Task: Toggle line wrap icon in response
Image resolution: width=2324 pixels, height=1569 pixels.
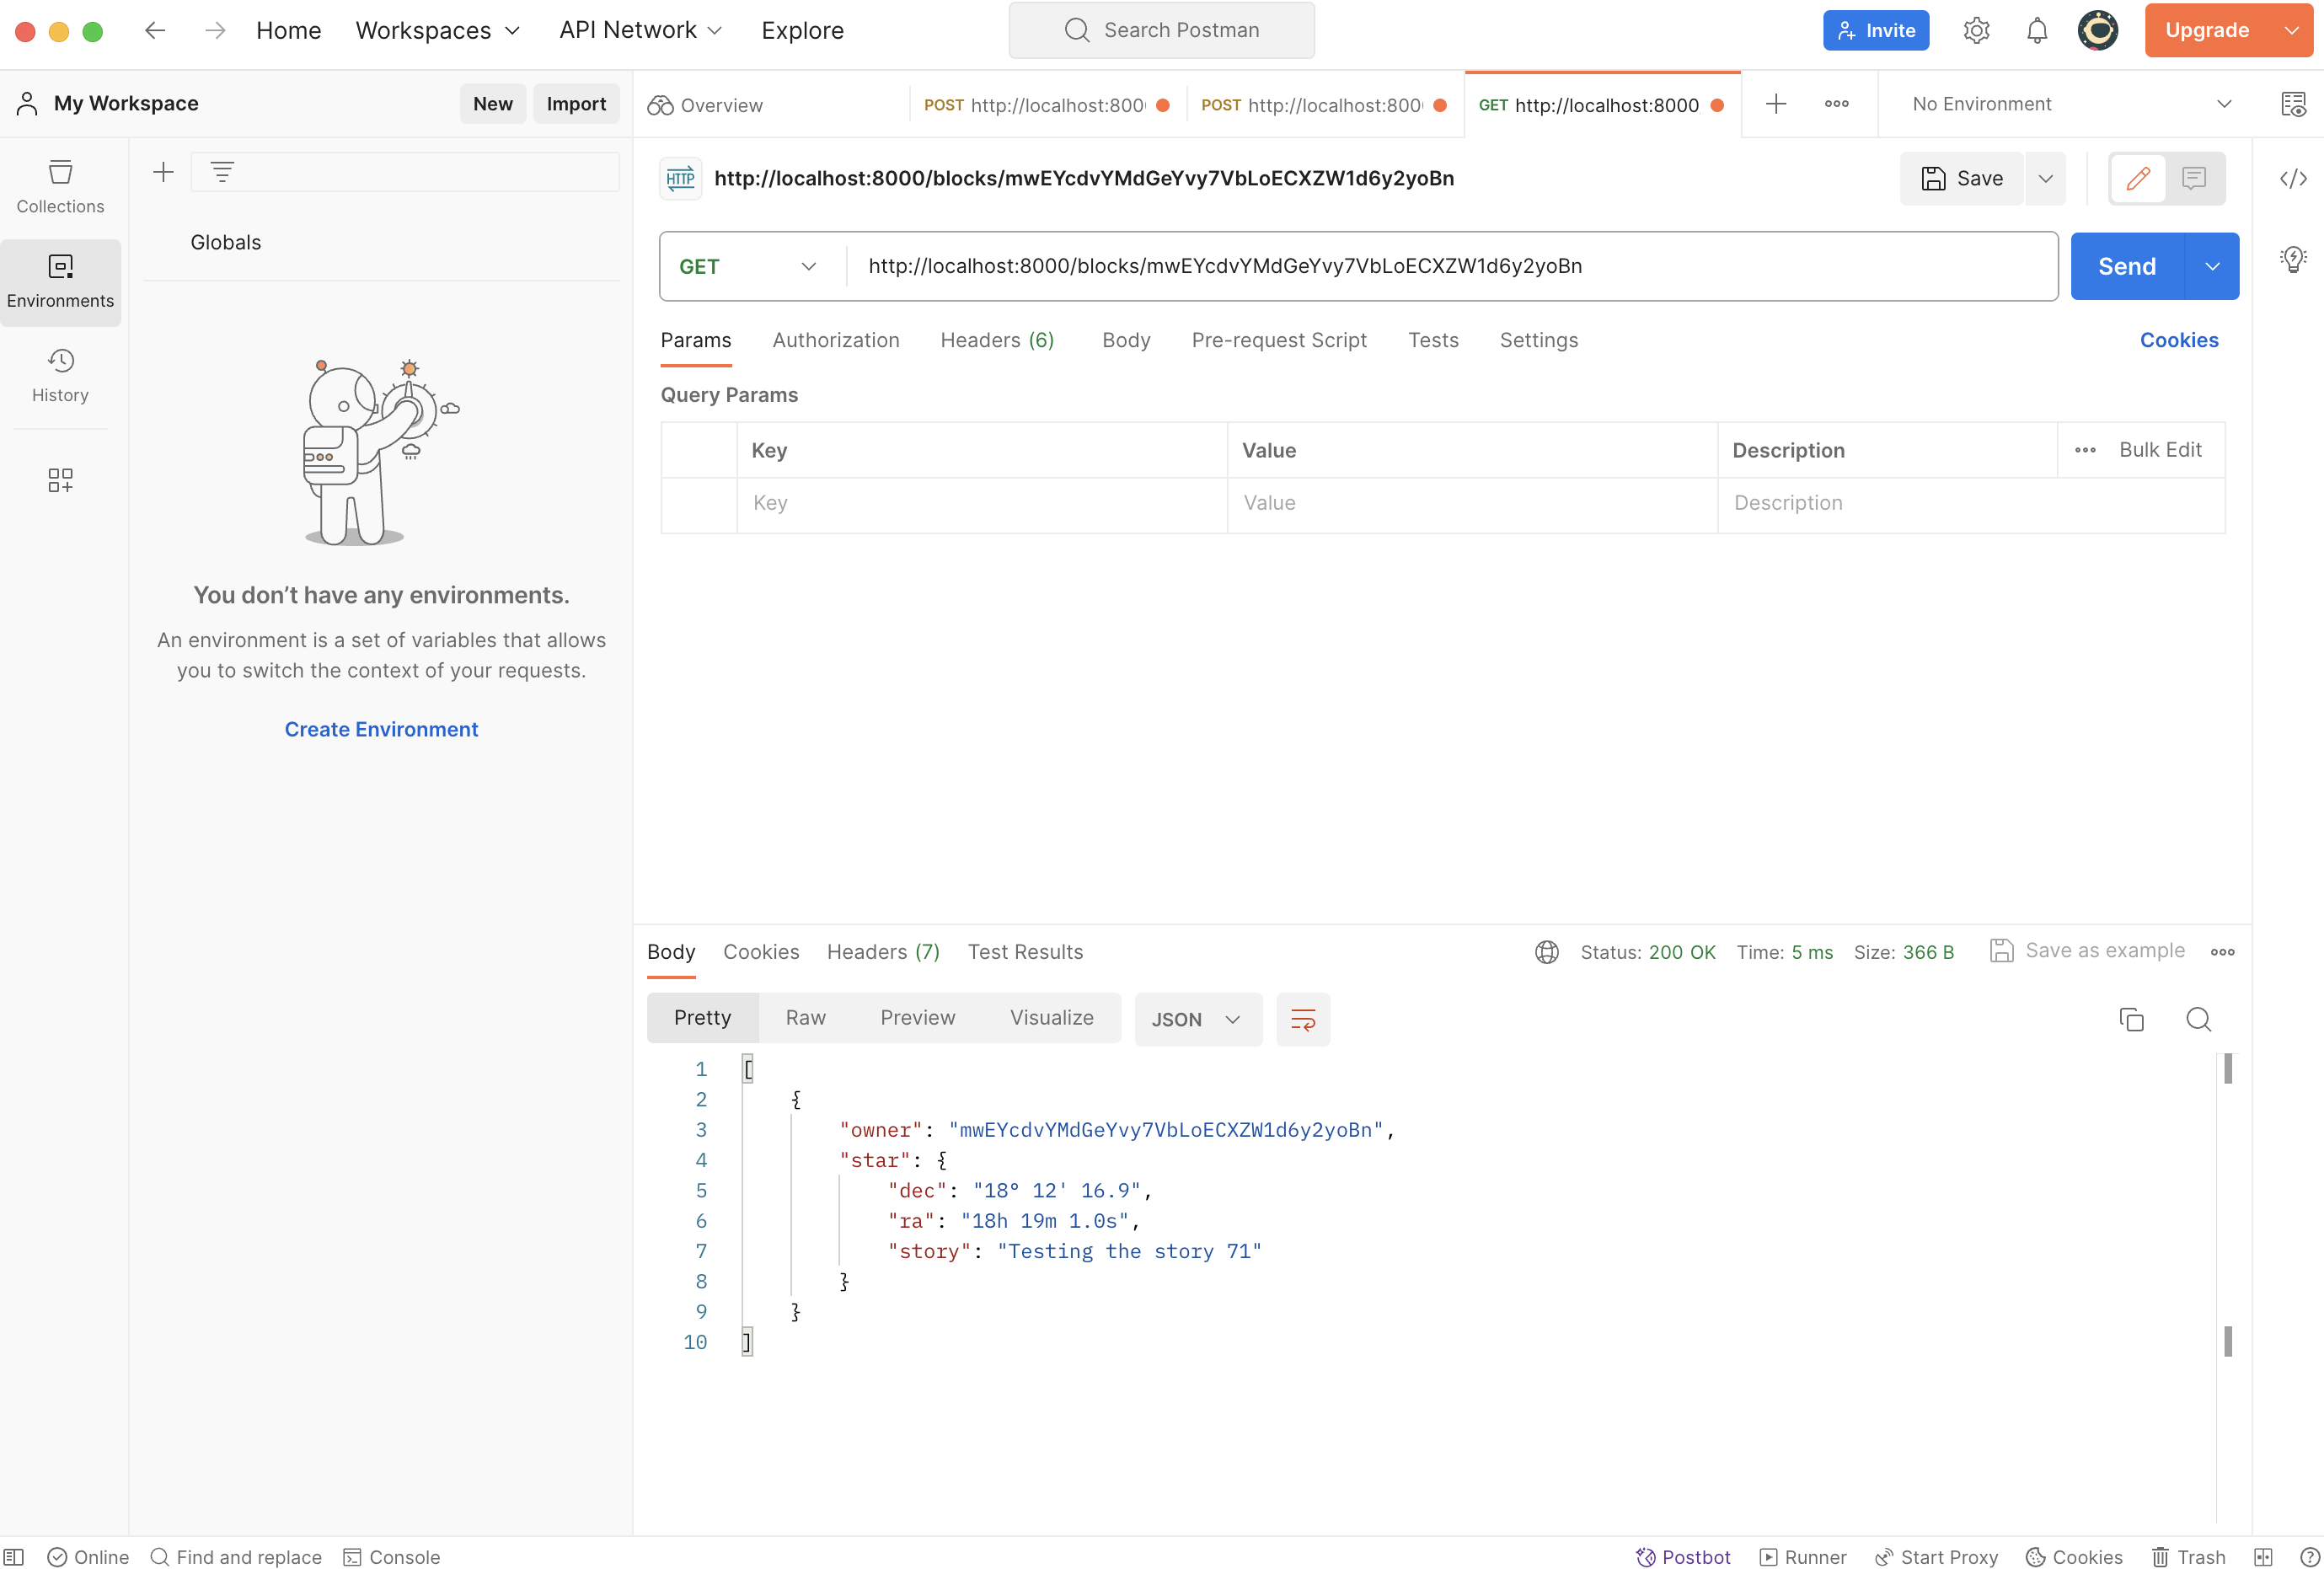Action: coord(1302,1019)
